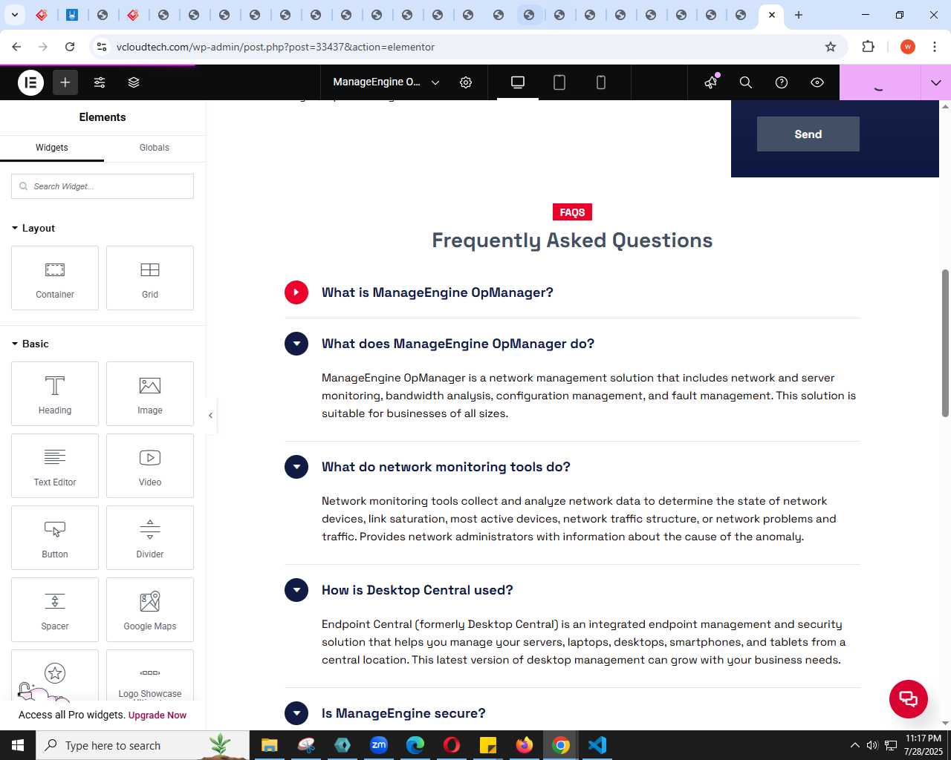Open Zoom from the taskbar
This screenshot has width=951, height=760.
pyautogui.click(x=379, y=745)
